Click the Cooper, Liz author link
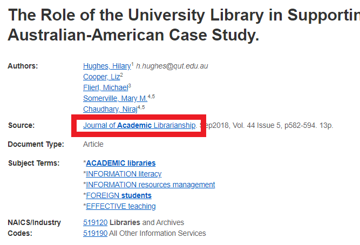 (x=101, y=77)
